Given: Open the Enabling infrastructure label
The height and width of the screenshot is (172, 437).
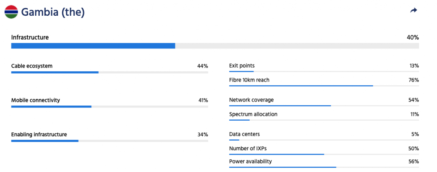Looking at the screenshot, I should pos(39,134).
